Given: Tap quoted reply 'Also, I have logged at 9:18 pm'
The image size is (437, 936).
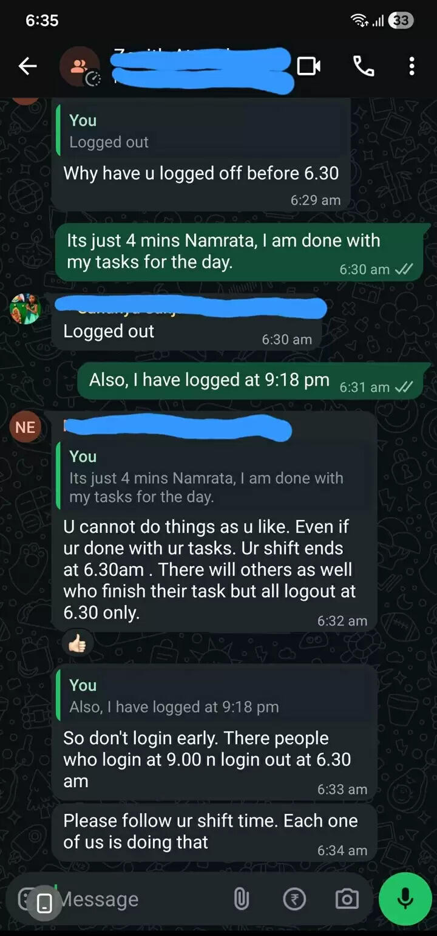Looking at the screenshot, I should point(214,696).
